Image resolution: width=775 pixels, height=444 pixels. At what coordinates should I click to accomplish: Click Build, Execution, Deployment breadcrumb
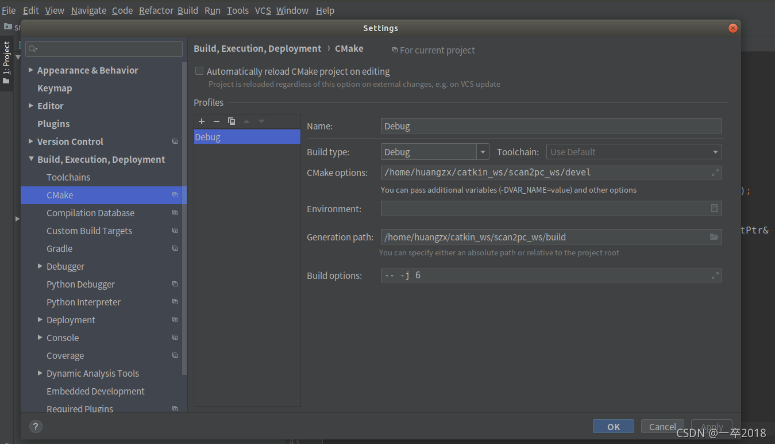257,48
